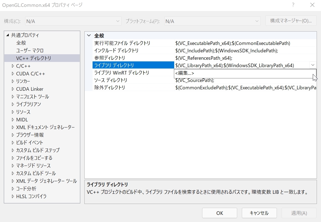Image resolution: width=321 pixels, height=222 pixels.
Task: Collapse the 全般 property section chevron
Action: point(89,36)
